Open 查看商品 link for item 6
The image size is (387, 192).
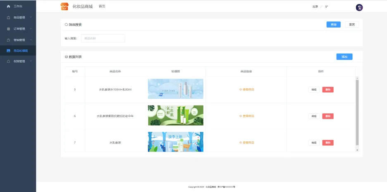(247, 116)
